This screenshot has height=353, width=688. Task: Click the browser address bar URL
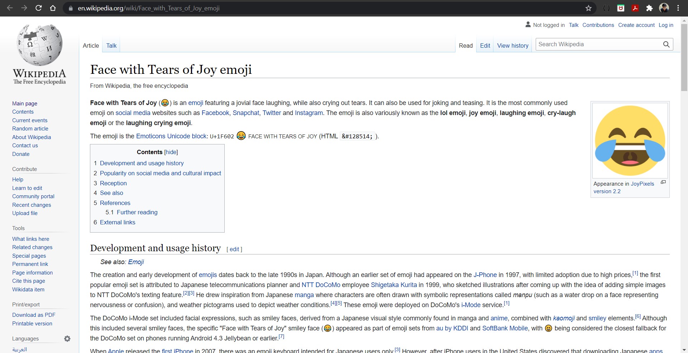pos(149,8)
